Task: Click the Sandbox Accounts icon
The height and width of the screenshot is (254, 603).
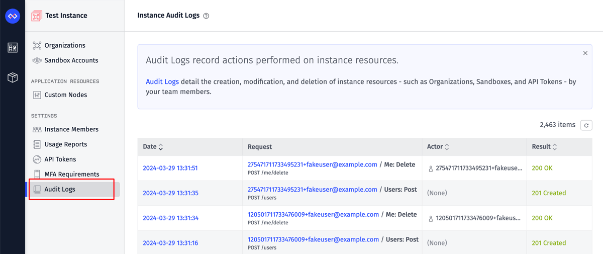Action: pyautogui.click(x=37, y=60)
